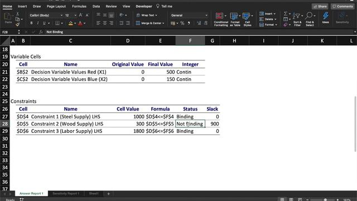Expand the Insert cells dropdown
This screenshot has width=357, height=201.
point(274,14)
